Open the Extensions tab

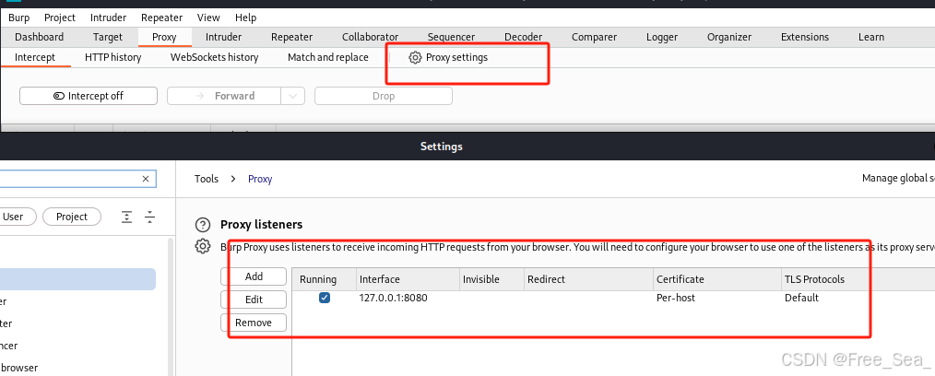pos(805,37)
